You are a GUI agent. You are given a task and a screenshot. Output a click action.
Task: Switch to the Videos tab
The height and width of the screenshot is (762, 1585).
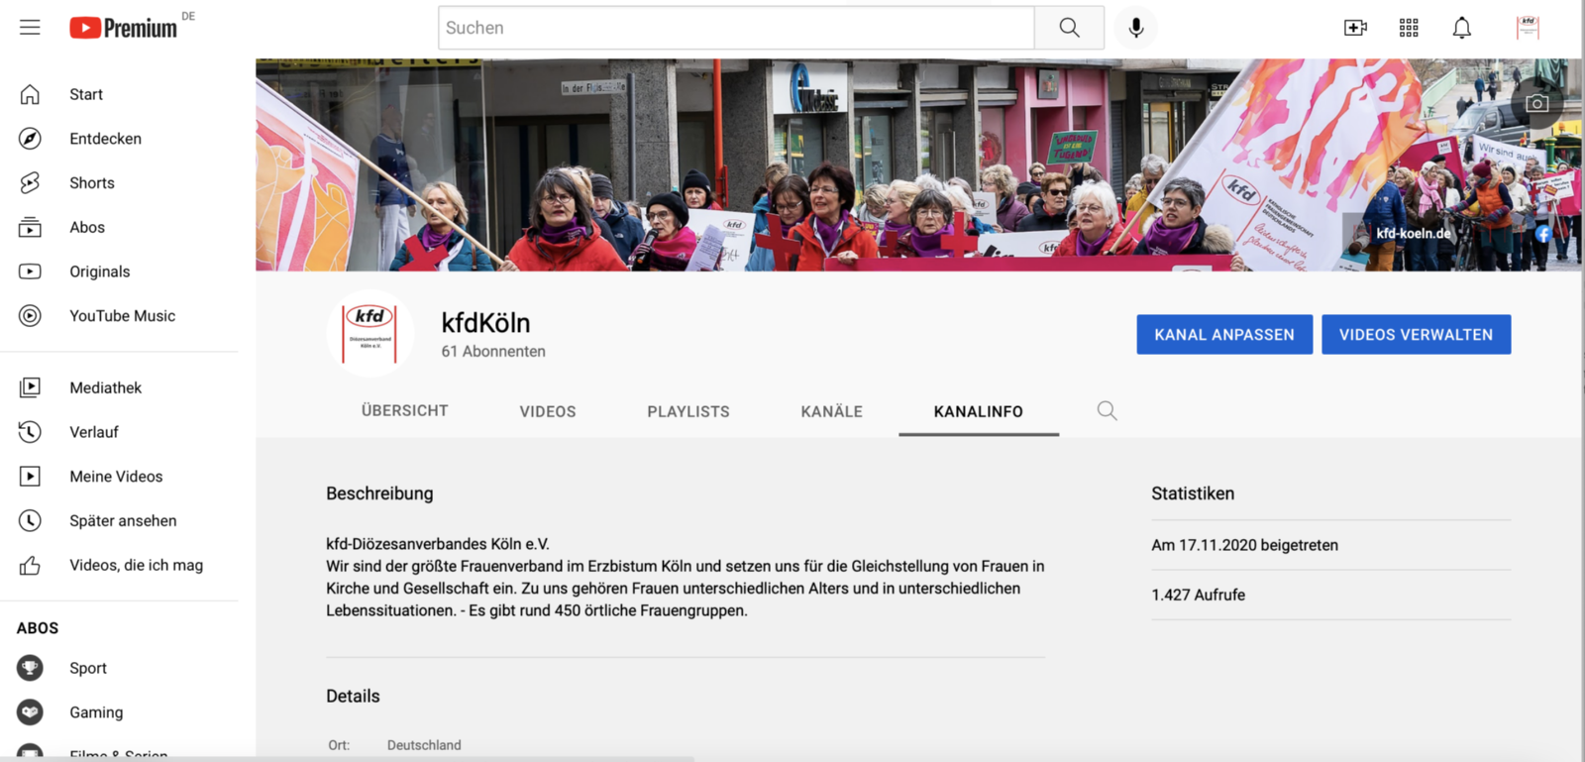[548, 411]
